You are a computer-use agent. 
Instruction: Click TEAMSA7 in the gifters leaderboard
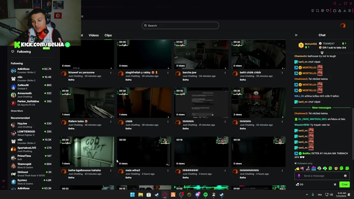point(329,44)
